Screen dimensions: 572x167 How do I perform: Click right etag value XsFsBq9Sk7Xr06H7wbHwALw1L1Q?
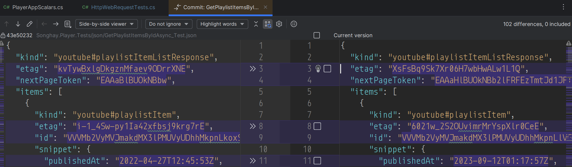click(x=456, y=69)
